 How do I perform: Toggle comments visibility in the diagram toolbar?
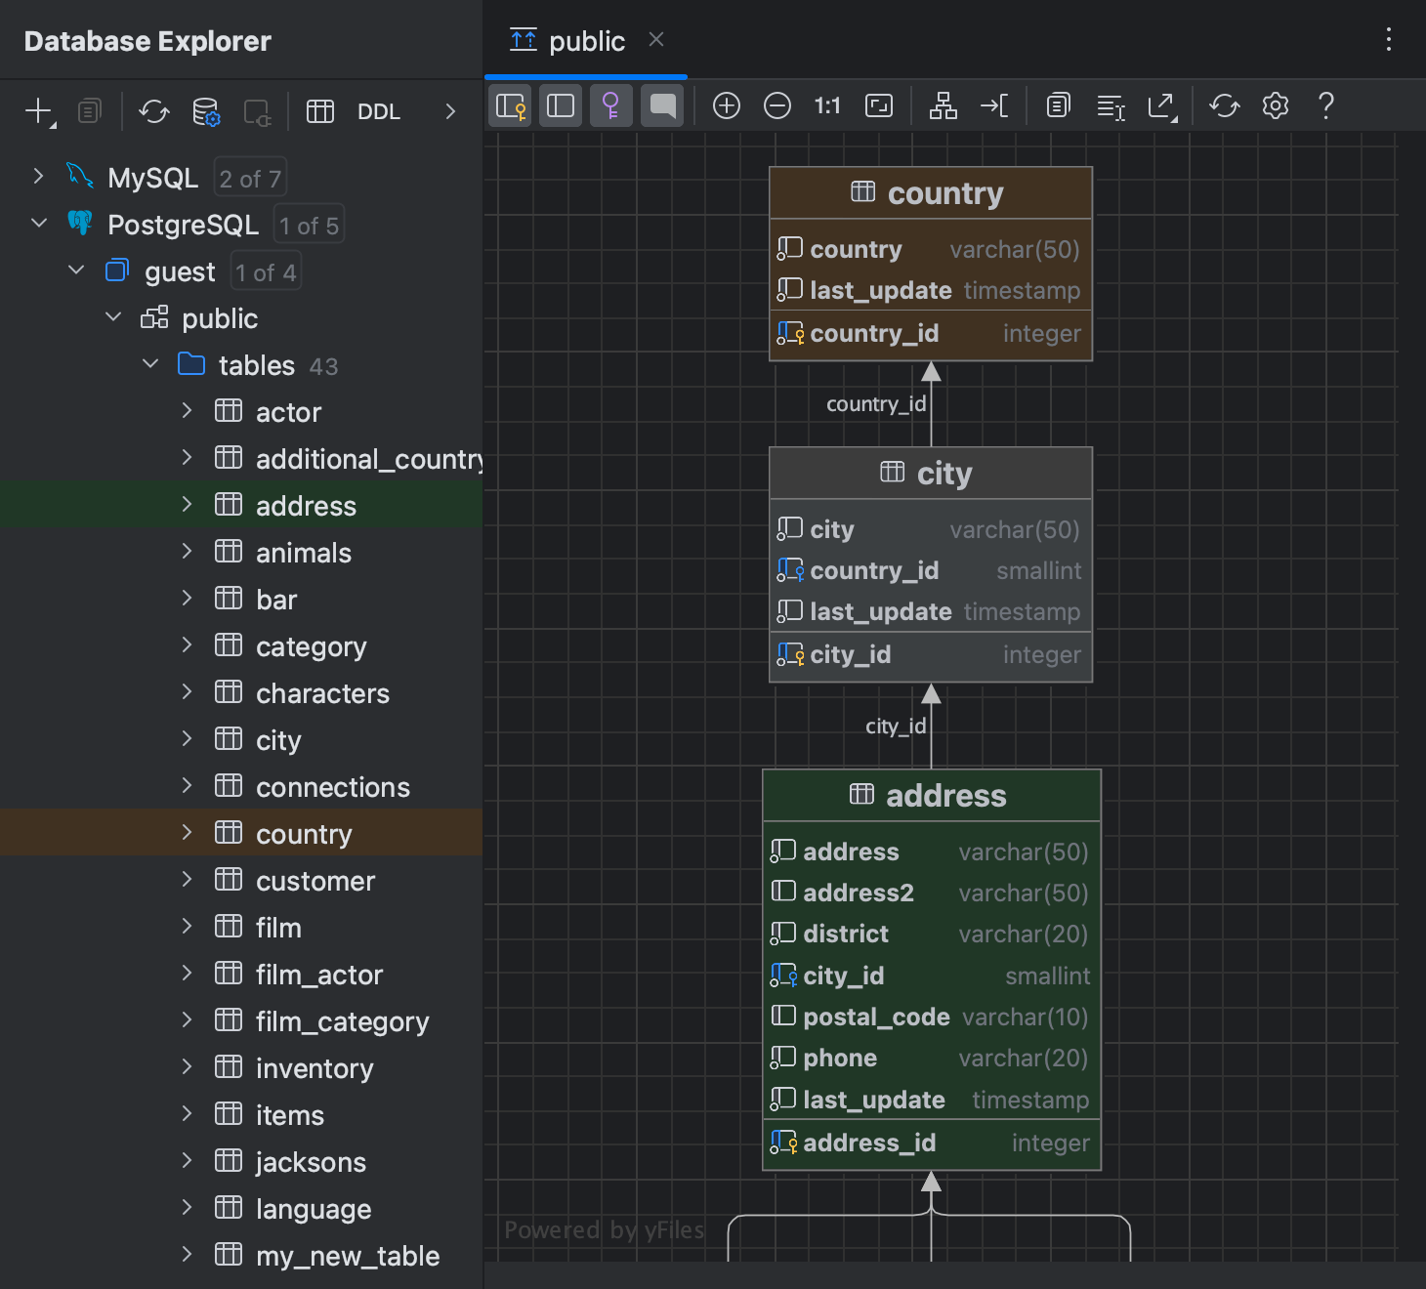[x=662, y=105]
